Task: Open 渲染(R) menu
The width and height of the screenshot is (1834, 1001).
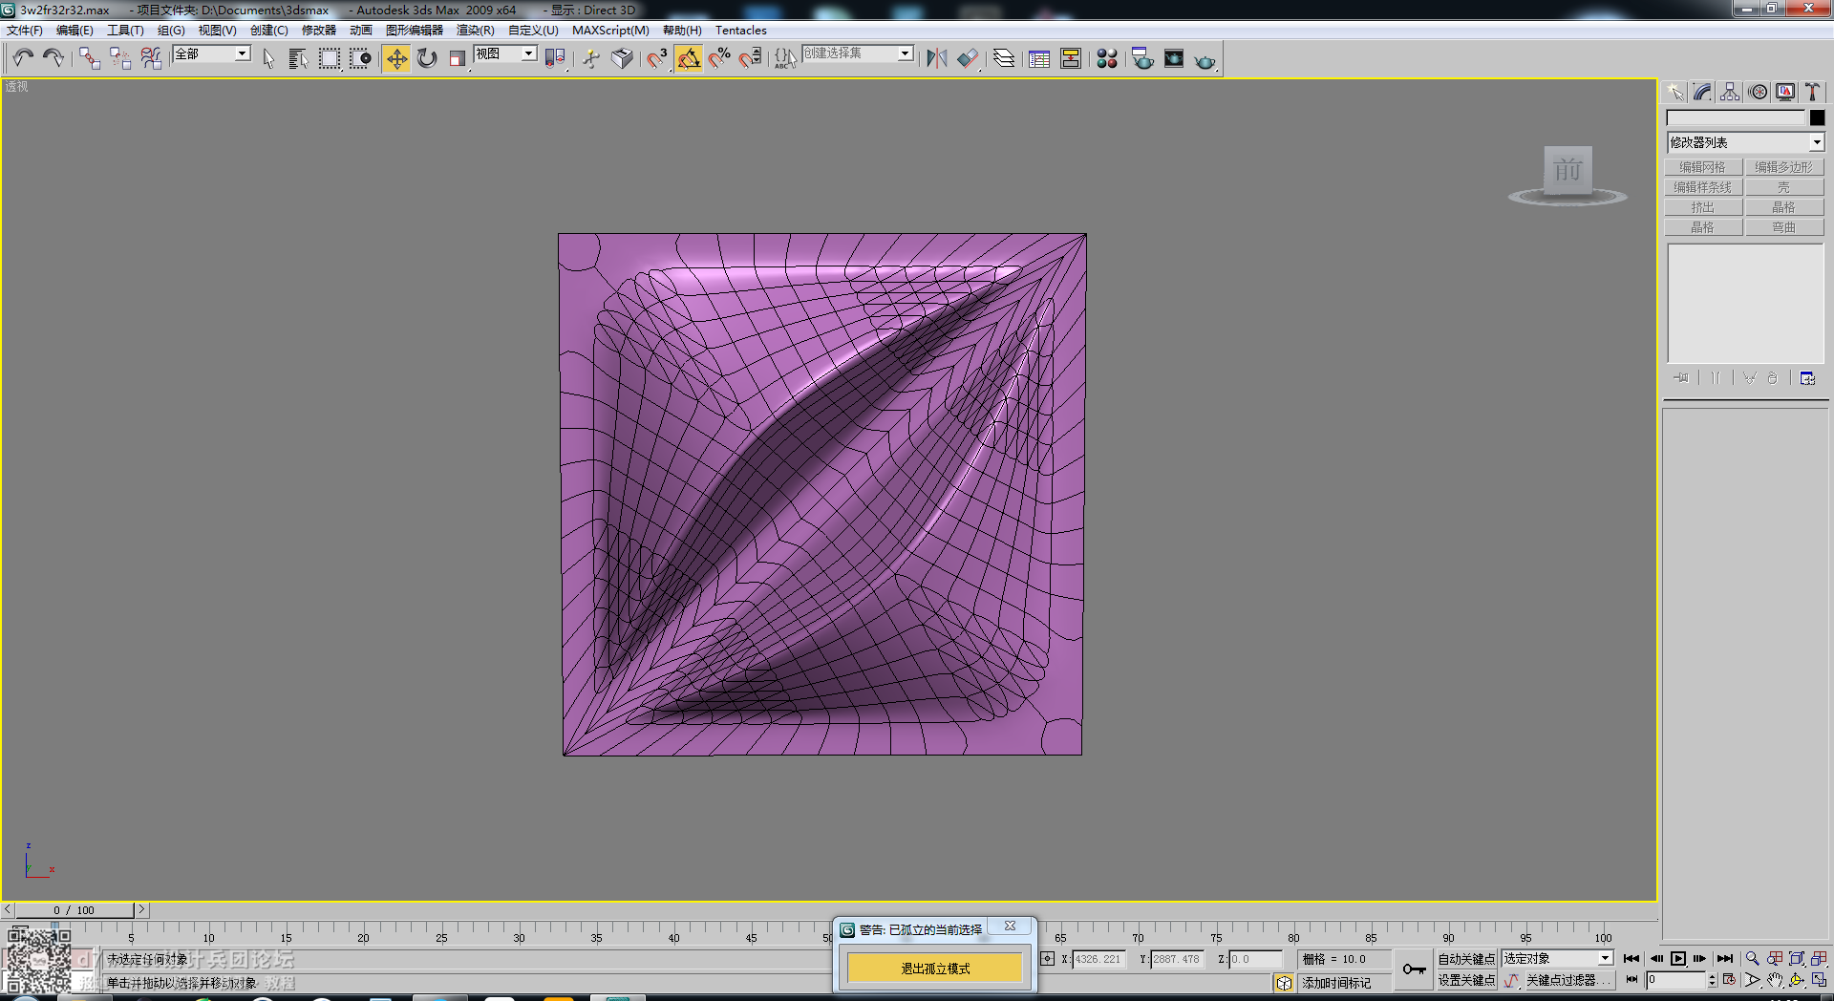Action: [476, 31]
